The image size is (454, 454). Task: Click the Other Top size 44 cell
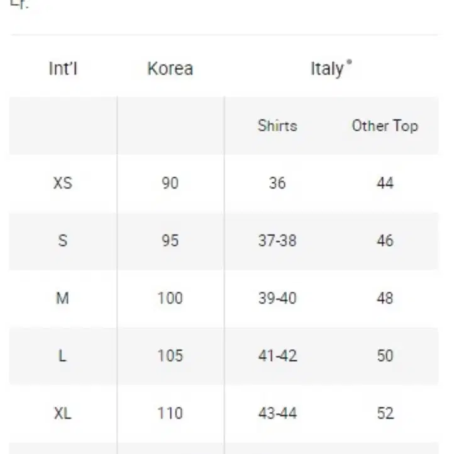click(x=385, y=183)
